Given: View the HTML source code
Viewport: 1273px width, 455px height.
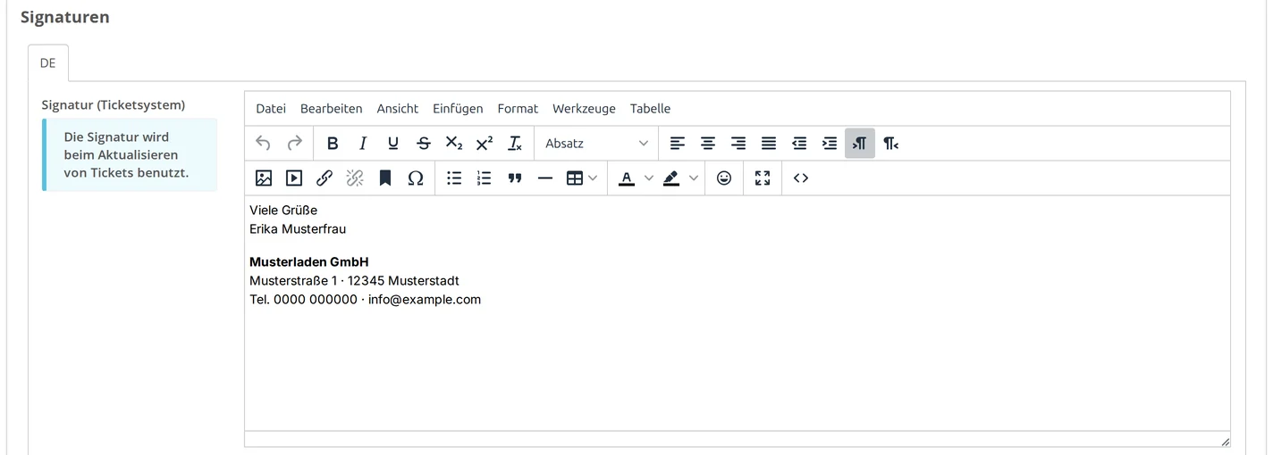Looking at the screenshot, I should point(801,178).
